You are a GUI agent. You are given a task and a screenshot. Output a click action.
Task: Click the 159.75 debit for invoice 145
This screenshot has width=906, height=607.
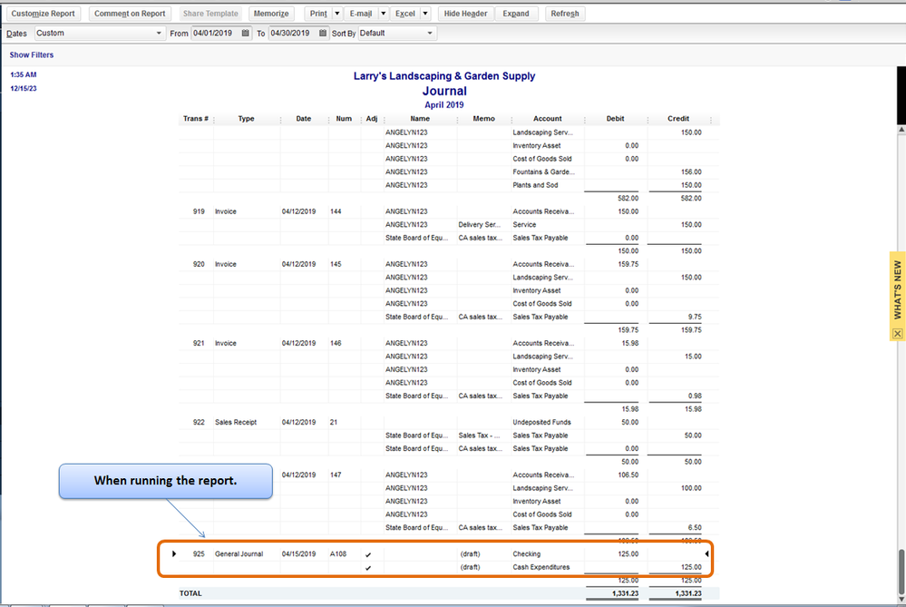pyautogui.click(x=628, y=264)
